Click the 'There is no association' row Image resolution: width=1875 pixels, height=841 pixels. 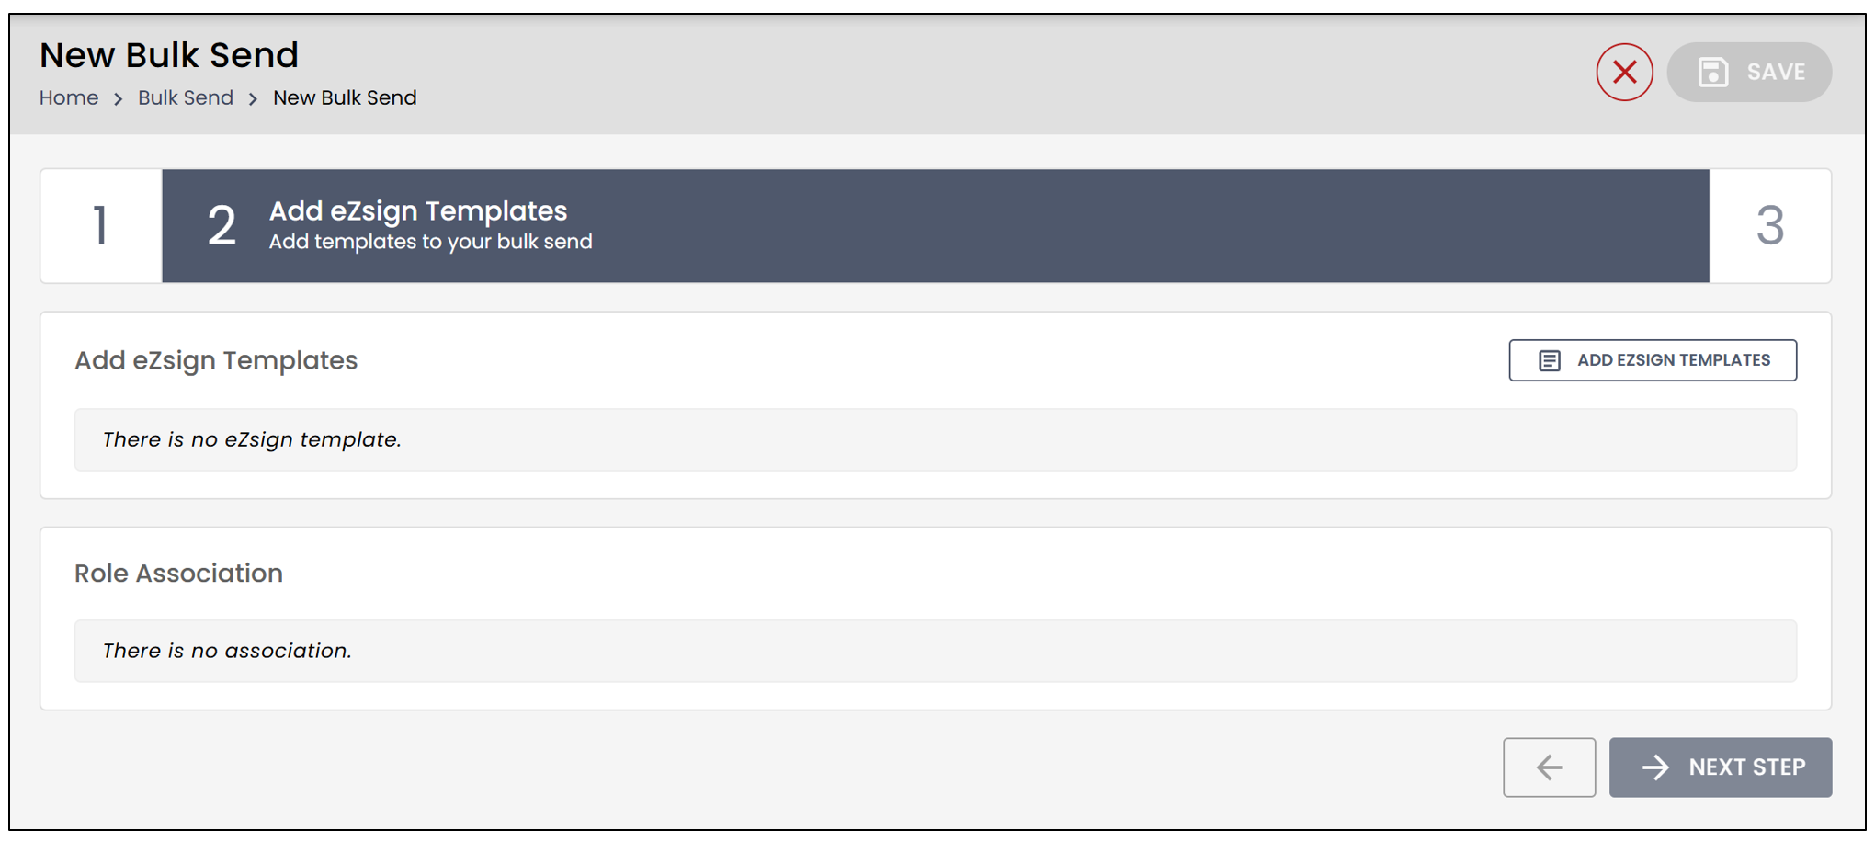(x=936, y=651)
